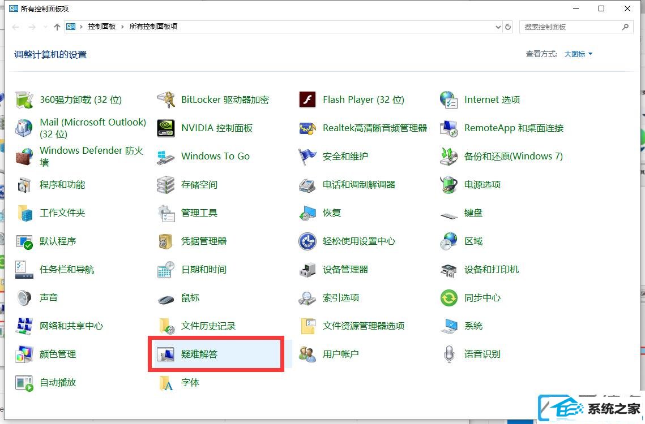Expand the 大图标 view mode dropdown
645x424 pixels.
pyautogui.click(x=578, y=54)
